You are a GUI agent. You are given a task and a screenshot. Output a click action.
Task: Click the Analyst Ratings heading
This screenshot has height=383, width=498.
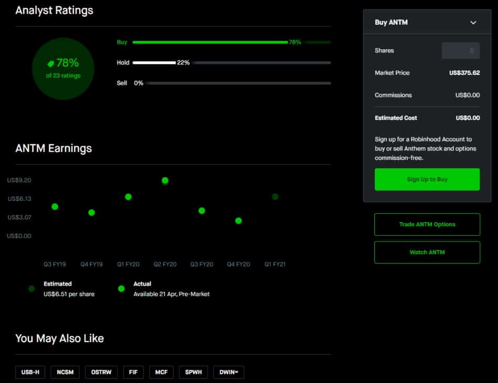(55, 10)
